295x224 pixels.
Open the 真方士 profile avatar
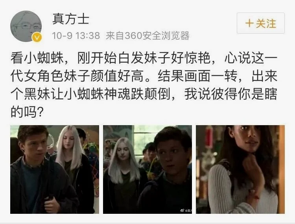click(26, 26)
